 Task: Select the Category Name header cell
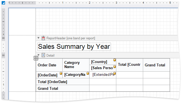76,65
